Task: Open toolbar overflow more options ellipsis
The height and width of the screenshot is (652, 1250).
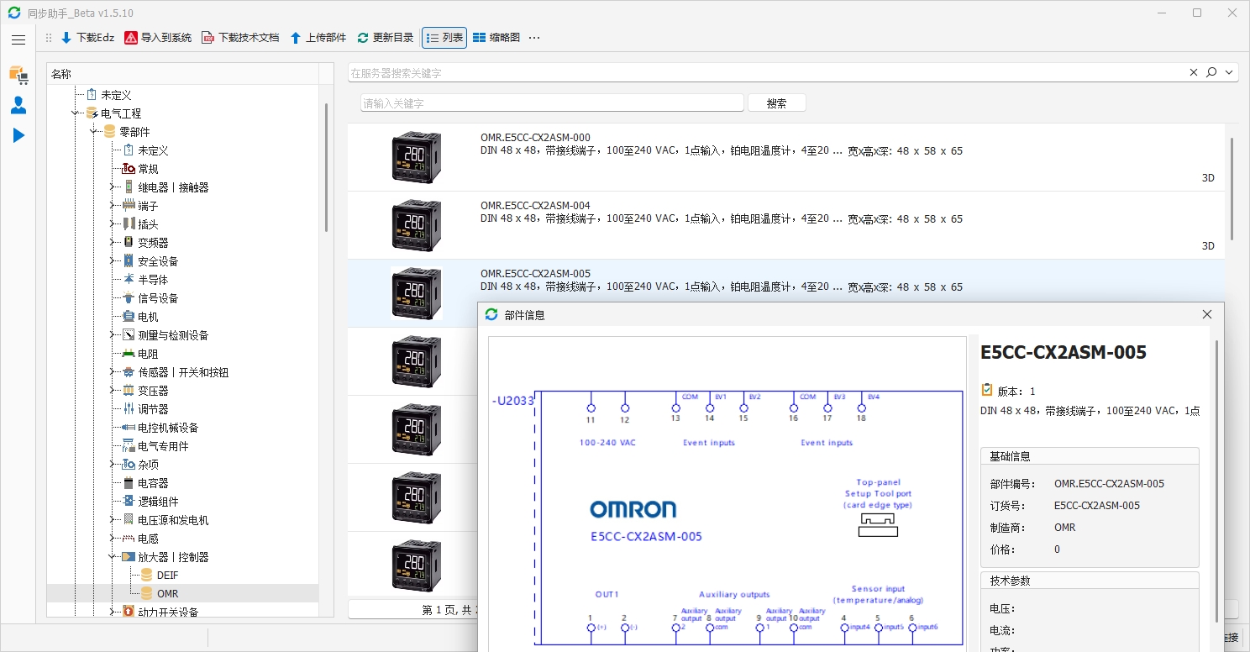Action: pyautogui.click(x=534, y=38)
